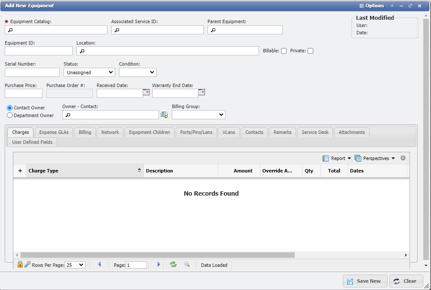This screenshot has width=431, height=290.
Task: Open Rows Per Page dropdown
Action: tap(75, 265)
